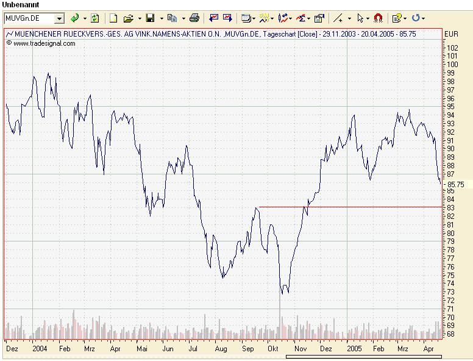Viewport: 473px width, 361px height.
Task: Open file using the folder icon
Action: click(x=128, y=19)
